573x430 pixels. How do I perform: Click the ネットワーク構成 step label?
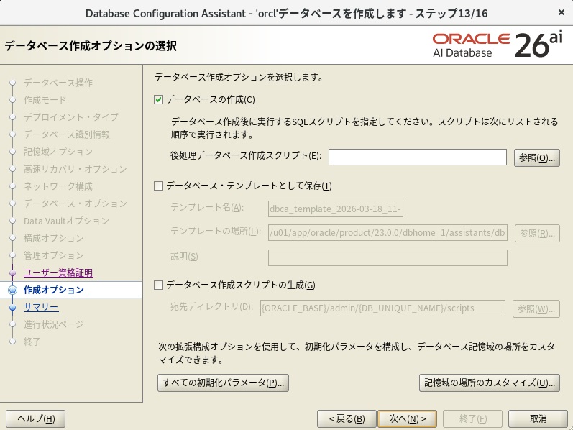click(x=58, y=186)
